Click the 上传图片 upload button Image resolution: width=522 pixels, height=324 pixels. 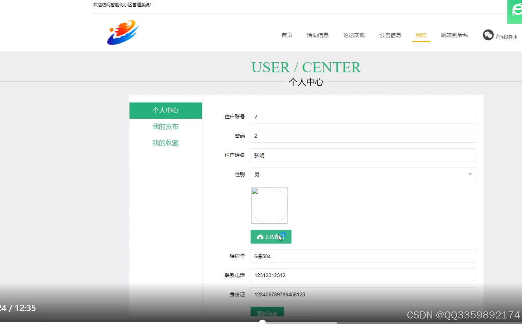click(271, 237)
